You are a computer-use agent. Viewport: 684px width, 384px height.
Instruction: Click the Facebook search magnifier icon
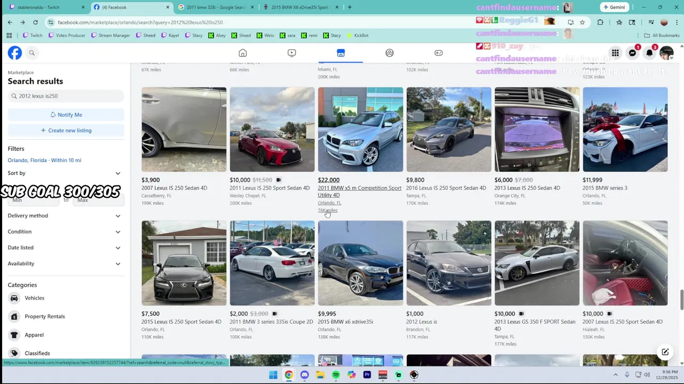(32, 53)
